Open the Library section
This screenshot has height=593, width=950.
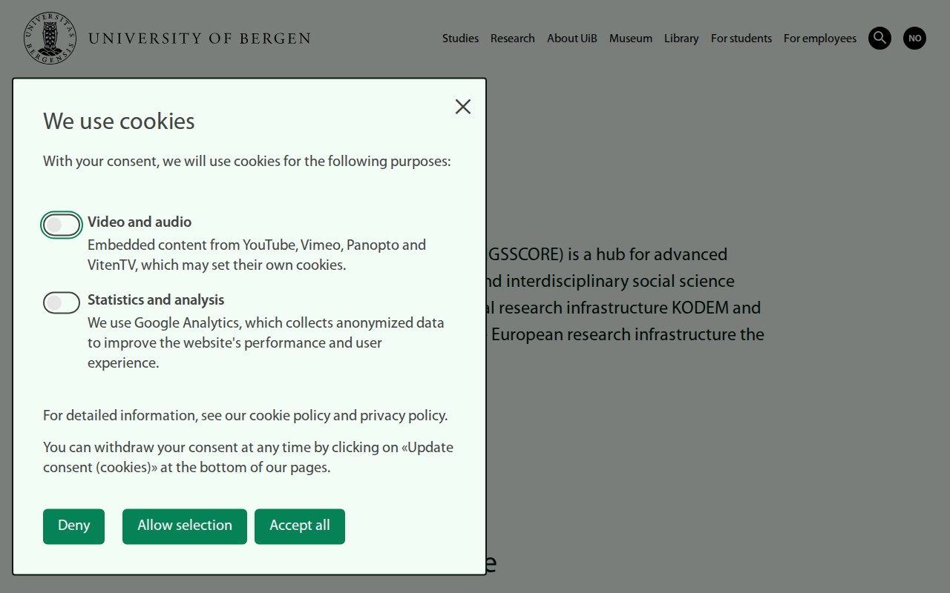pyautogui.click(x=681, y=38)
